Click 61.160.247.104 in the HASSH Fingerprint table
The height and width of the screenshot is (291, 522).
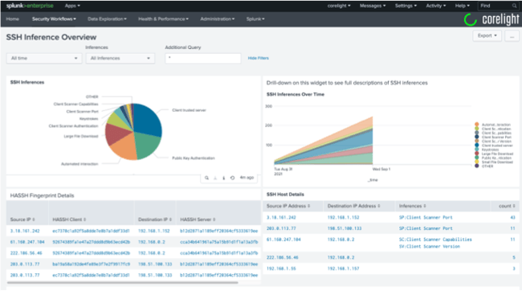tap(27, 242)
